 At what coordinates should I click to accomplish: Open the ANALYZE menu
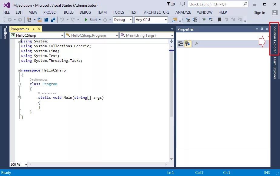183,12
